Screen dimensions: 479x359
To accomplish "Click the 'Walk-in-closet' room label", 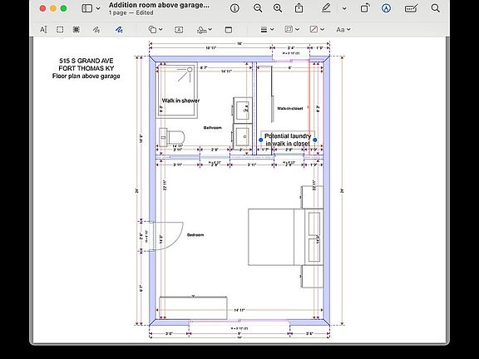I will point(290,108).
